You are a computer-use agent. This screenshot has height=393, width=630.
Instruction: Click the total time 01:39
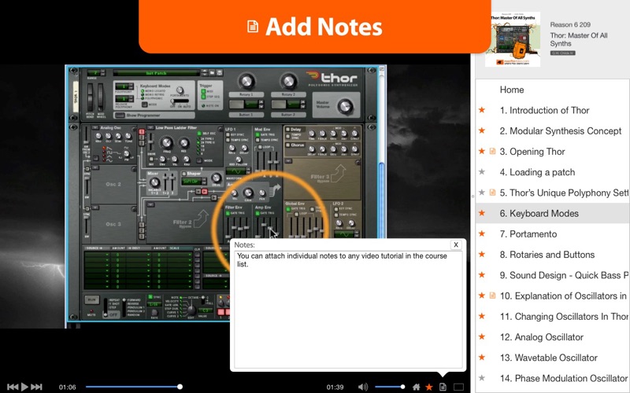335,387
